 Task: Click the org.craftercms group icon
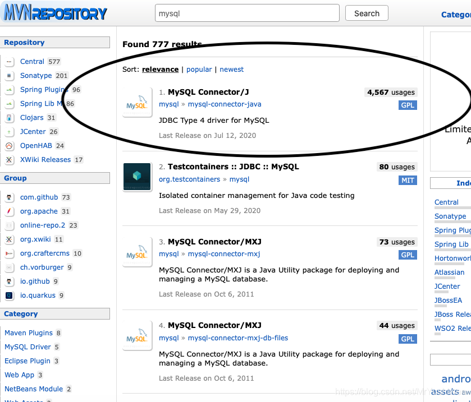point(10,253)
